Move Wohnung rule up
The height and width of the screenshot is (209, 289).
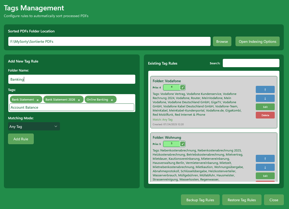coord(265,158)
